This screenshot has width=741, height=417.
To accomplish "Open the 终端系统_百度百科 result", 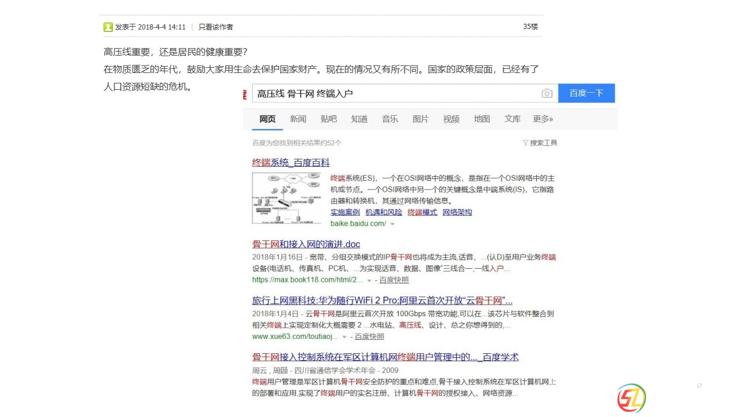I will (x=291, y=163).
